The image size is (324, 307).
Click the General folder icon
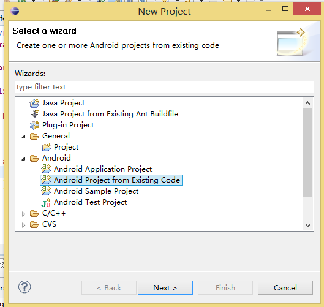[34, 136]
